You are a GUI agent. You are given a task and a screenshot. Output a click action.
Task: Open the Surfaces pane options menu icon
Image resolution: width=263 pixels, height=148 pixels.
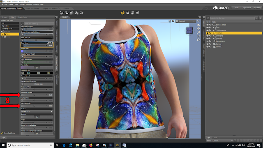tap(57, 17)
